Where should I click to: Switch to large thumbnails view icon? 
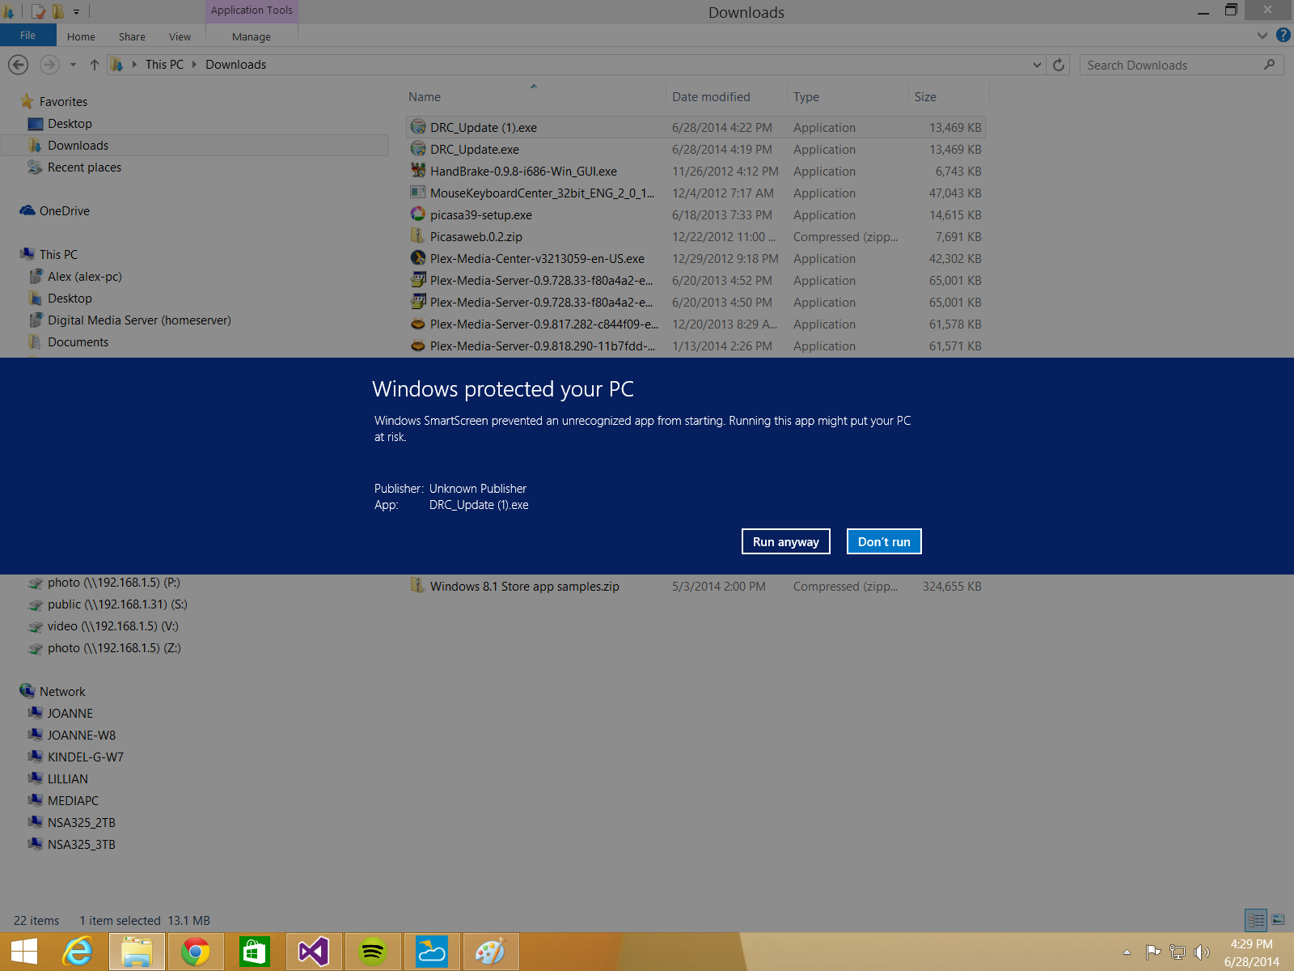1279,920
